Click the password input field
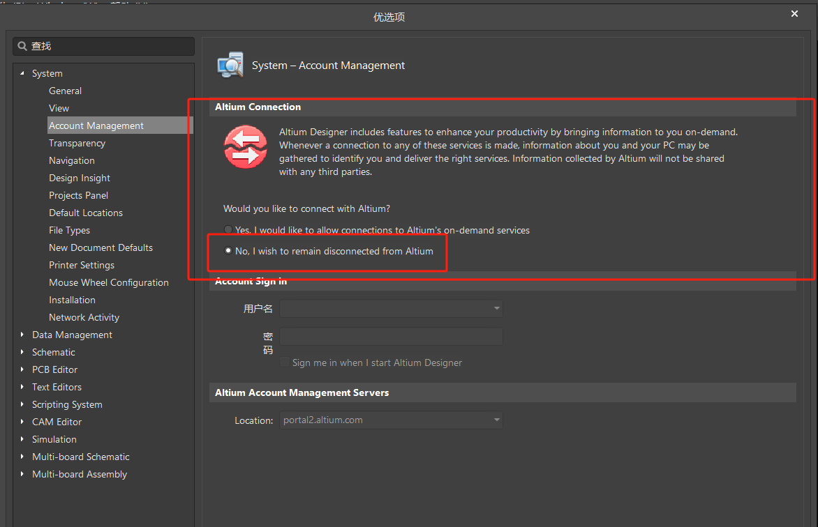The height and width of the screenshot is (527, 818). (391, 337)
